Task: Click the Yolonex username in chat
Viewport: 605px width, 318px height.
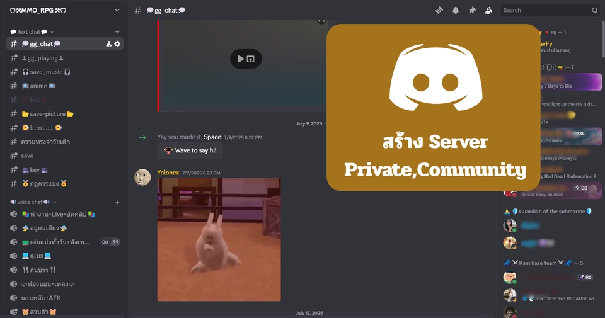Action: point(168,173)
